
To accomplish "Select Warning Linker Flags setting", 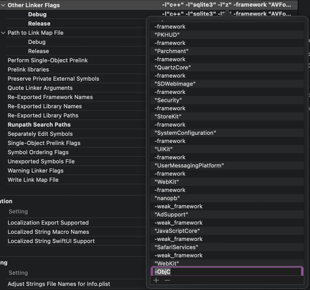I will (36, 171).
